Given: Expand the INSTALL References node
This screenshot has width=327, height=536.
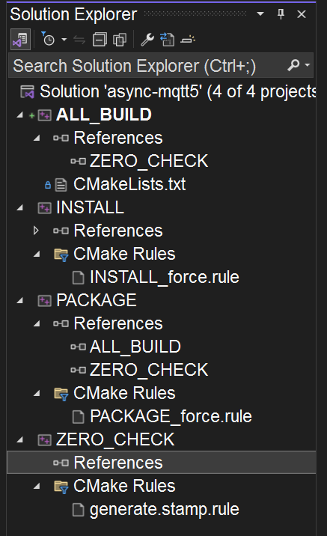Looking at the screenshot, I should pyautogui.click(x=37, y=231).
